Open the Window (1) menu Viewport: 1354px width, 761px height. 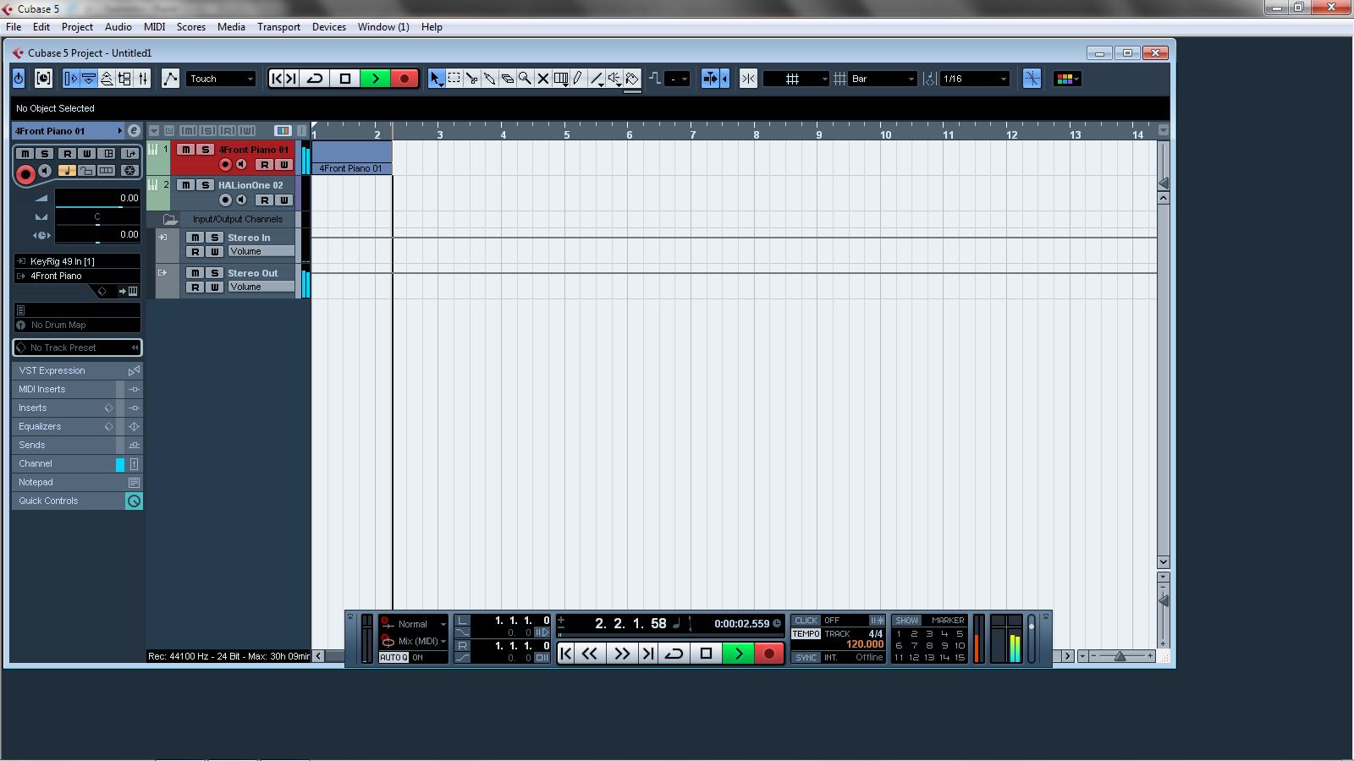(383, 27)
